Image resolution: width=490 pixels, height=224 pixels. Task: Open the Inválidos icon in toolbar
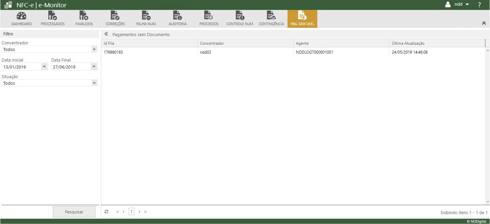pos(84,16)
